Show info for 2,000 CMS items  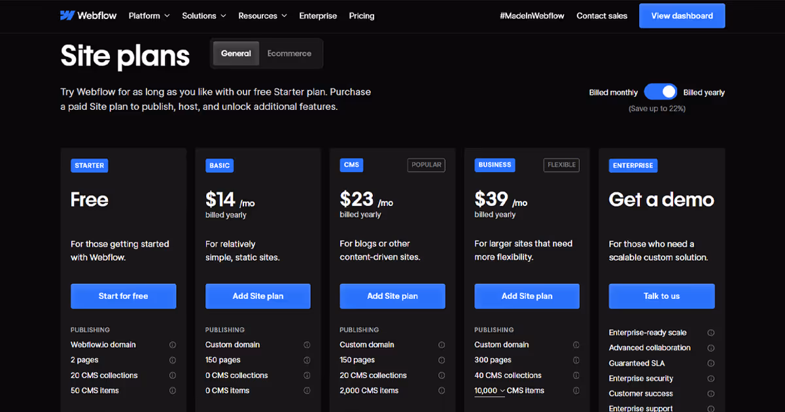(442, 390)
